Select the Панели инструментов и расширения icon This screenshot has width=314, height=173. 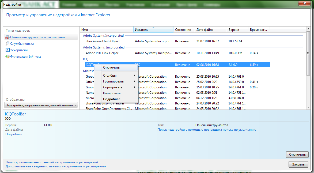(x=7, y=37)
